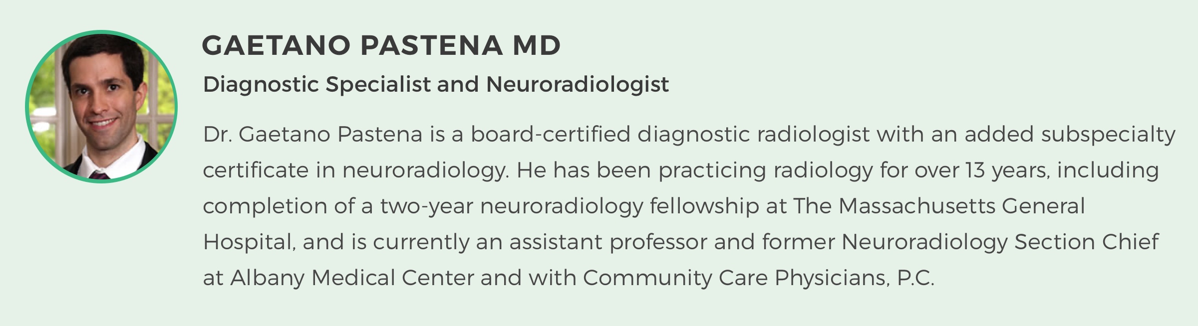
Task: Click the "GAETANO PASTENA MD" heading
Action: (x=381, y=45)
